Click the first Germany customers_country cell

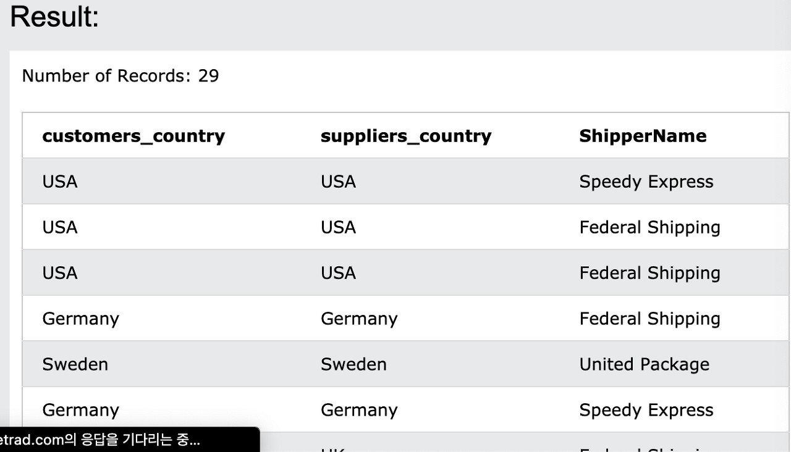[80, 319]
